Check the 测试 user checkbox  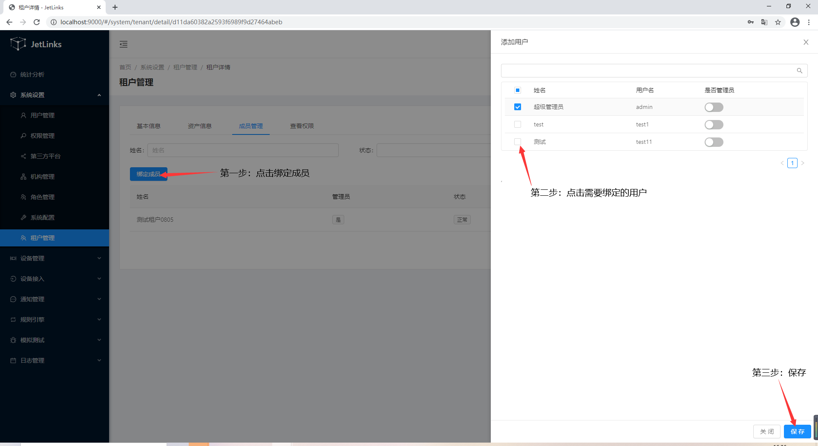point(517,142)
